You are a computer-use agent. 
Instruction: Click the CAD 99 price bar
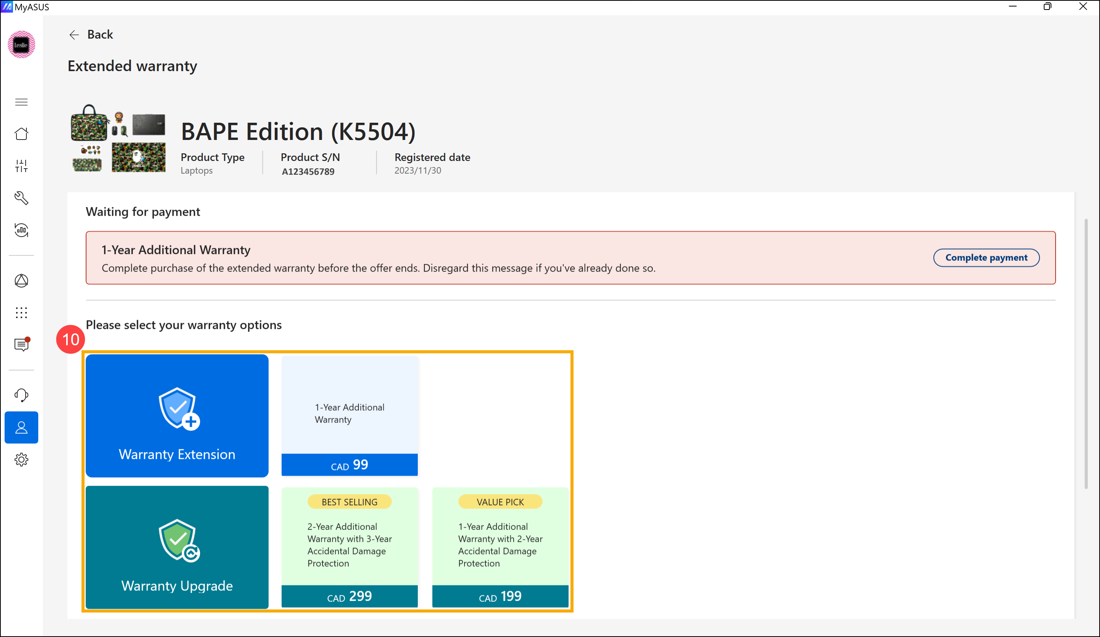pos(349,465)
